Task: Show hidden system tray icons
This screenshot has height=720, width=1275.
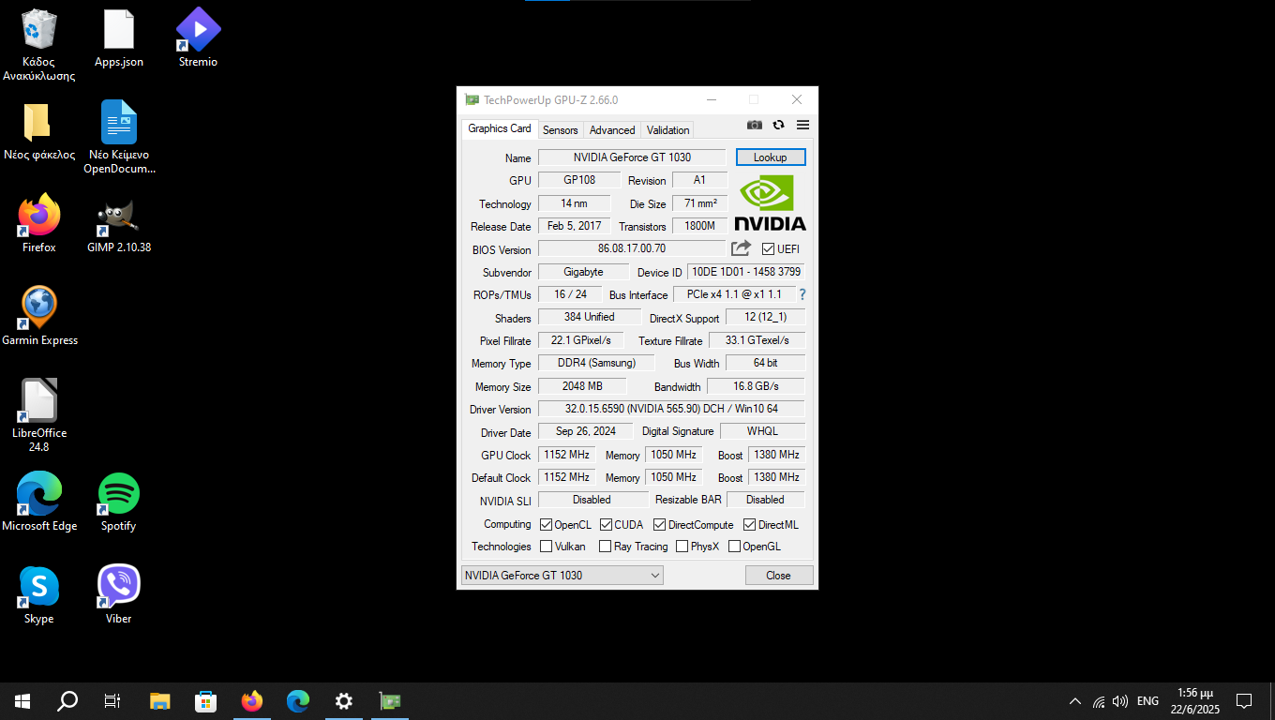Action: [1074, 701]
